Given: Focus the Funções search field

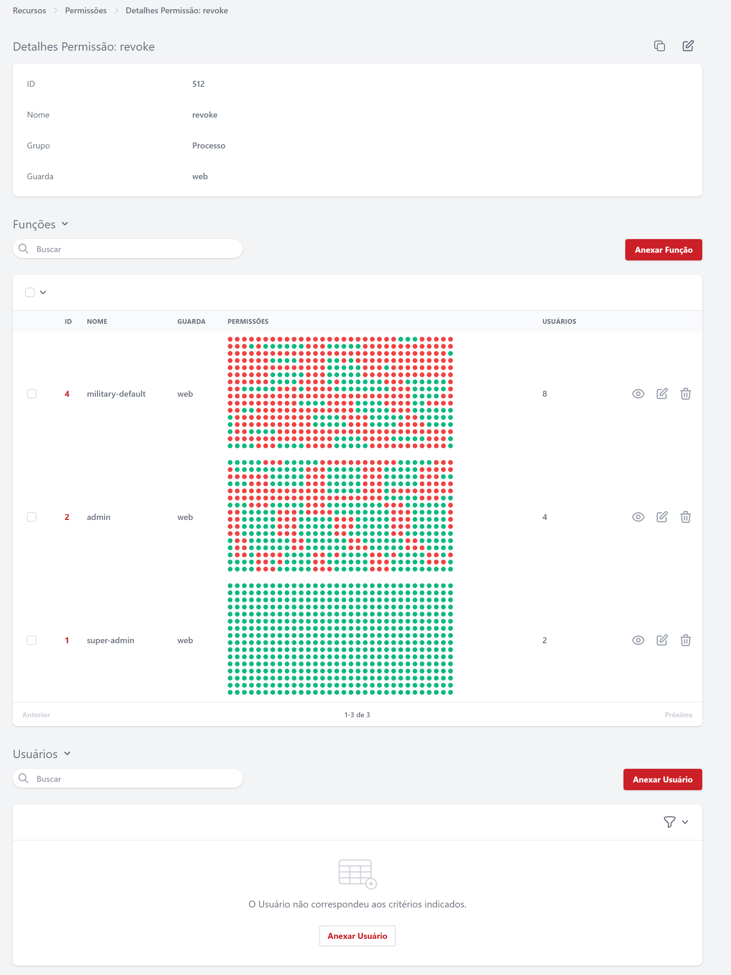Looking at the screenshot, I should point(132,249).
